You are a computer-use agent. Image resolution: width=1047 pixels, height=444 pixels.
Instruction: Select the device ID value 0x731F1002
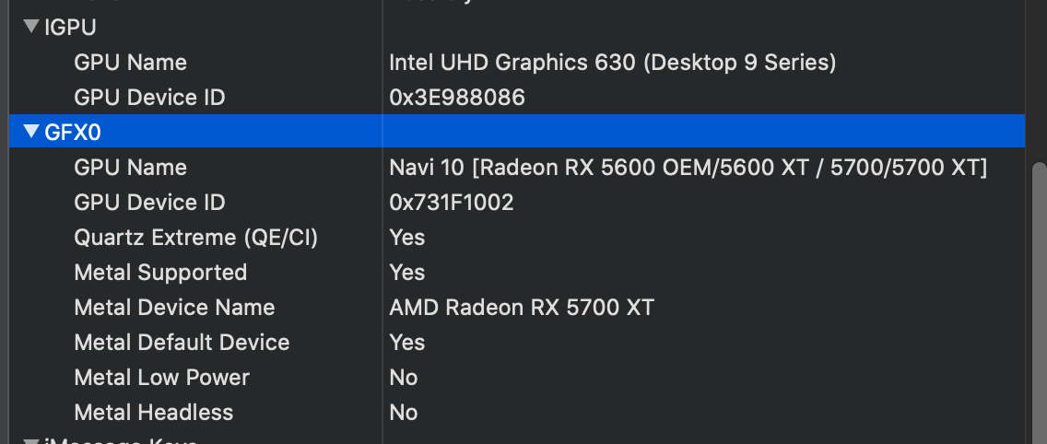click(x=452, y=203)
